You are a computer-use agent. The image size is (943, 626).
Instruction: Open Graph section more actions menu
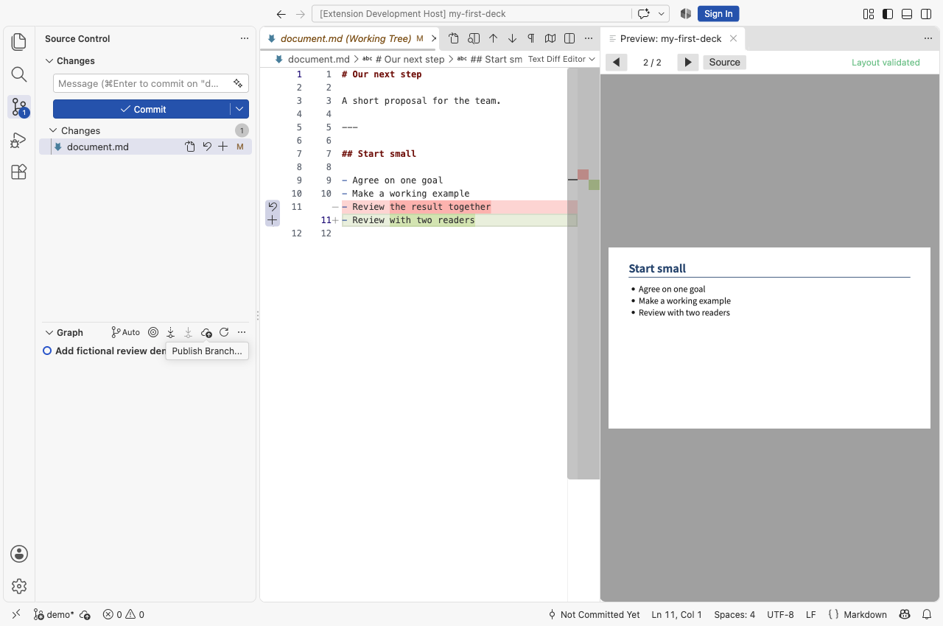click(242, 332)
